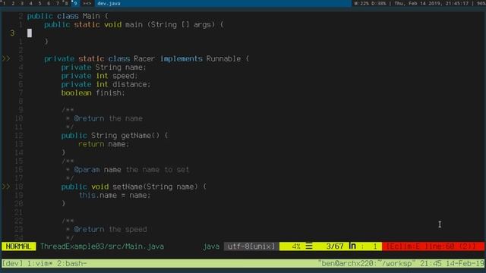Click the line-count hamburger icon in statusline
The height and width of the screenshot is (273, 486).
click(309, 246)
